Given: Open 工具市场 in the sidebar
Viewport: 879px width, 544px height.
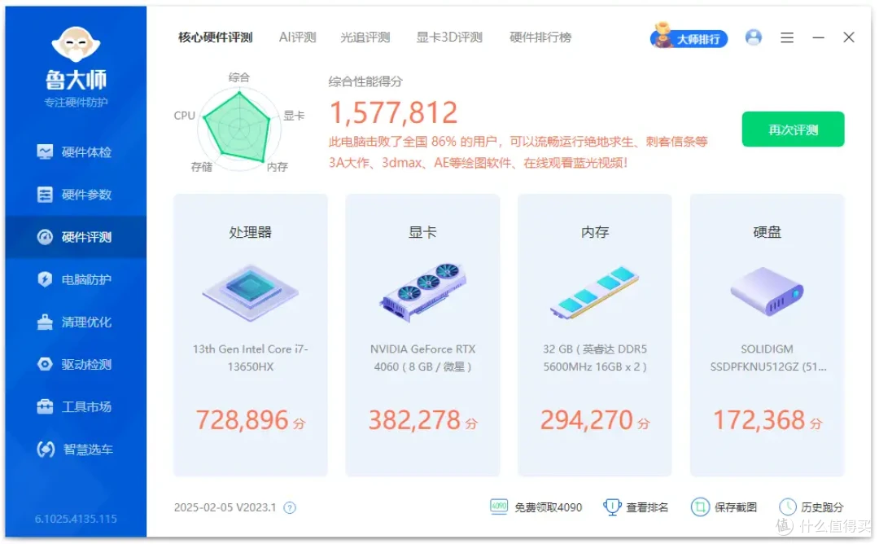Looking at the screenshot, I should point(76,406).
